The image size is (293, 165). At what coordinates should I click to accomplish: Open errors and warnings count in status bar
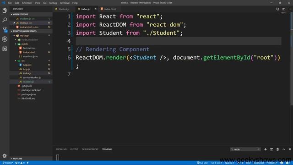coord(20,163)
